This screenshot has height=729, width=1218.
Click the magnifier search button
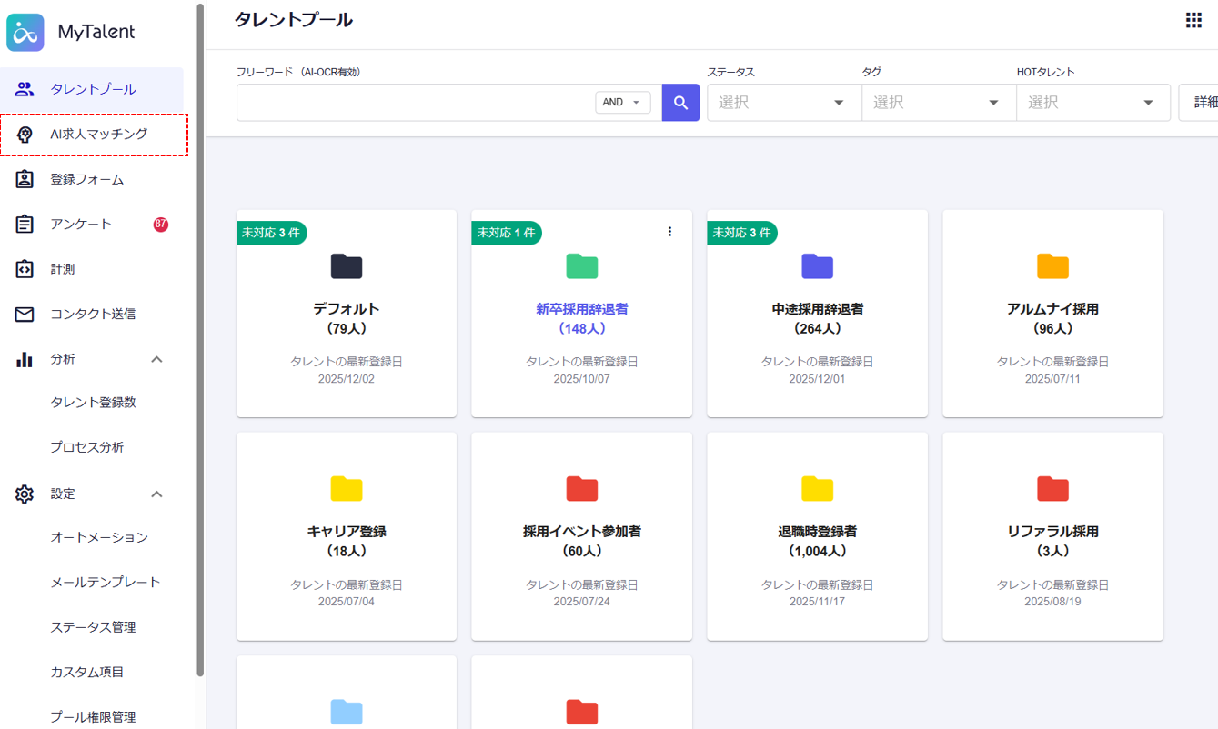point(680,103)
